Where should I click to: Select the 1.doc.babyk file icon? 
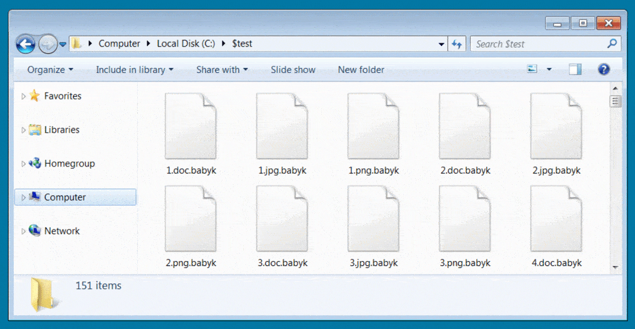pyautogui.click(x=191, y=126)
